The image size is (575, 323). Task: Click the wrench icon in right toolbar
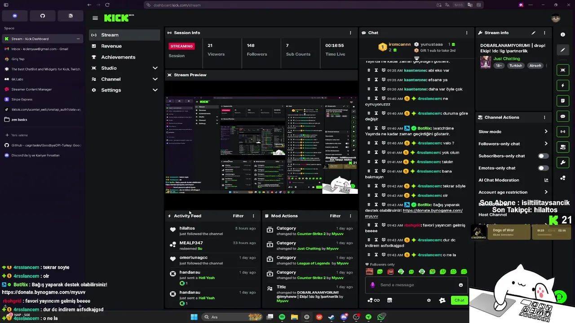[x=563, y=162]
